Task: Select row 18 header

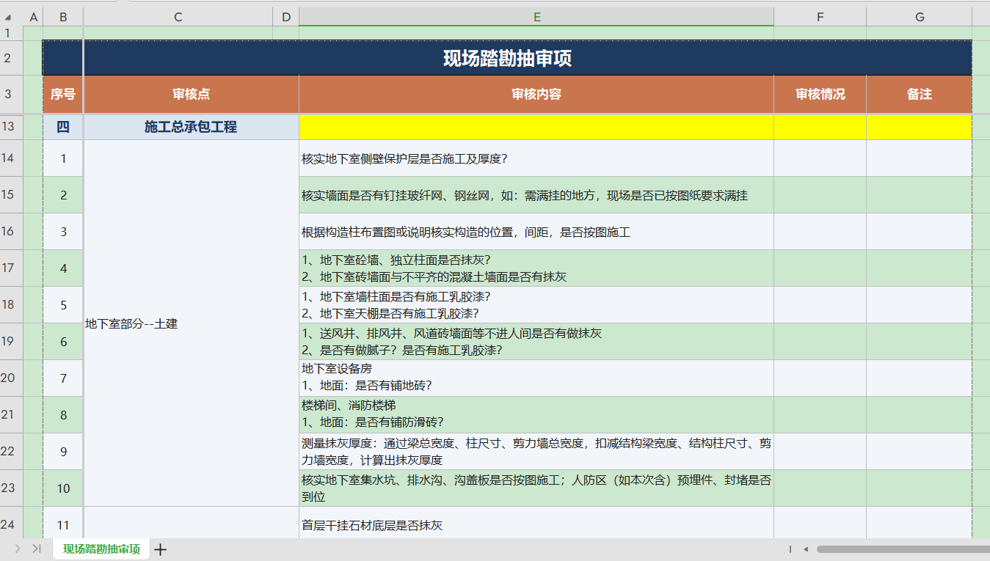Action: tap(11, 304)
